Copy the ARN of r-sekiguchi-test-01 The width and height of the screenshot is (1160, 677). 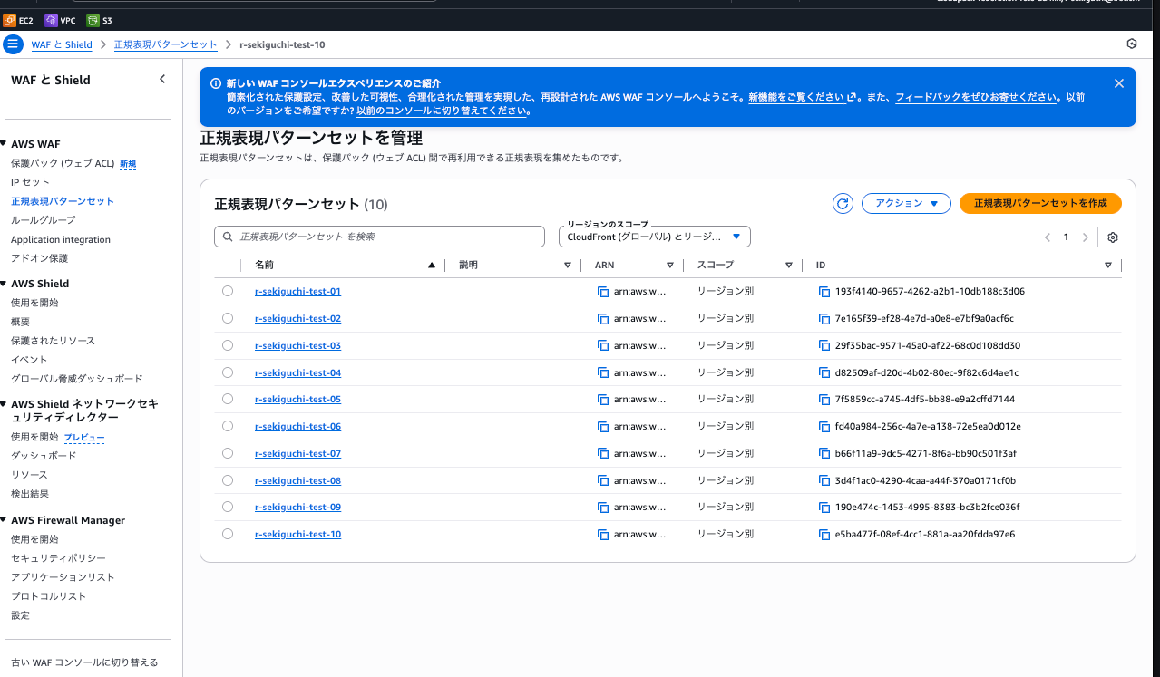603,292
